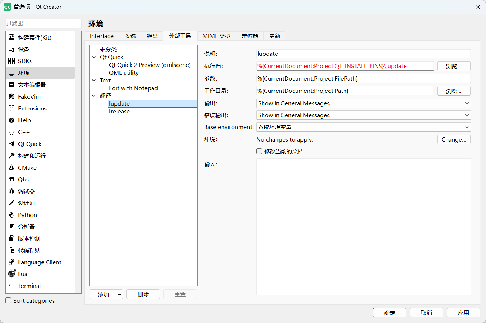Image resolution: width=486 pixels, height=323 pixels.
Task: Click the 取消 button
Action: coord(426,313)
